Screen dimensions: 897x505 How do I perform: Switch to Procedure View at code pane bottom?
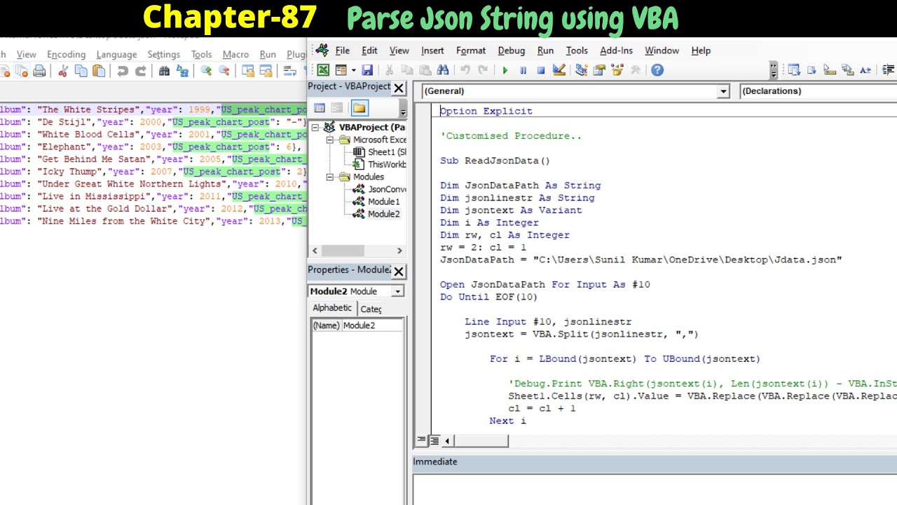tap(422, 440)
